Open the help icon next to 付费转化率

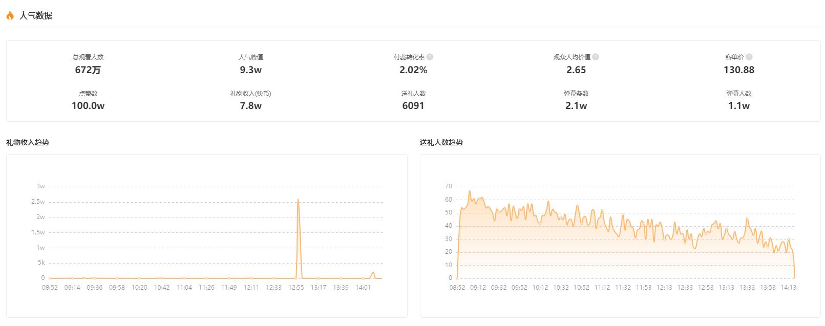tap(430, 57)
